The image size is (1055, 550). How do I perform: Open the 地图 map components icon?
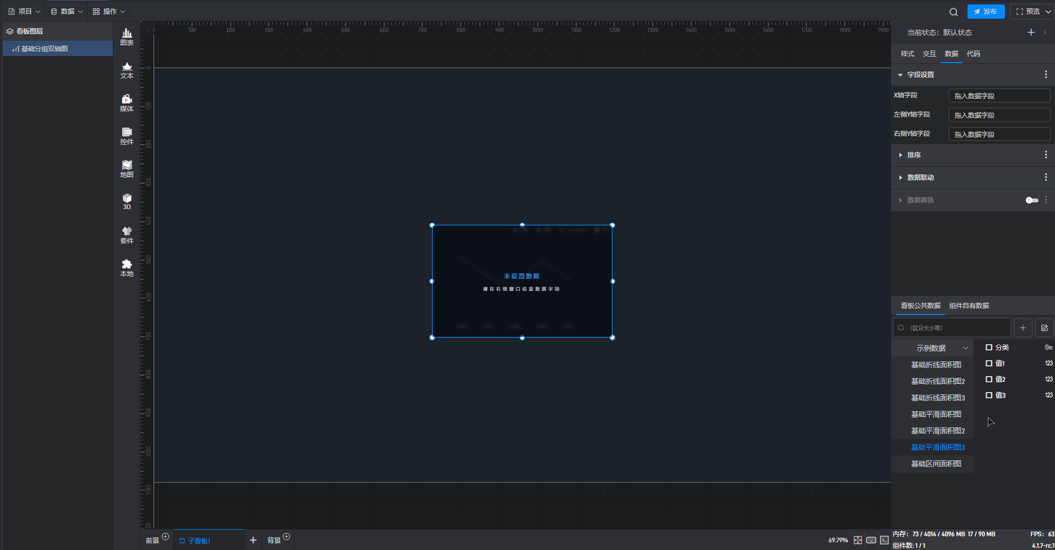(x=127, y=169)
